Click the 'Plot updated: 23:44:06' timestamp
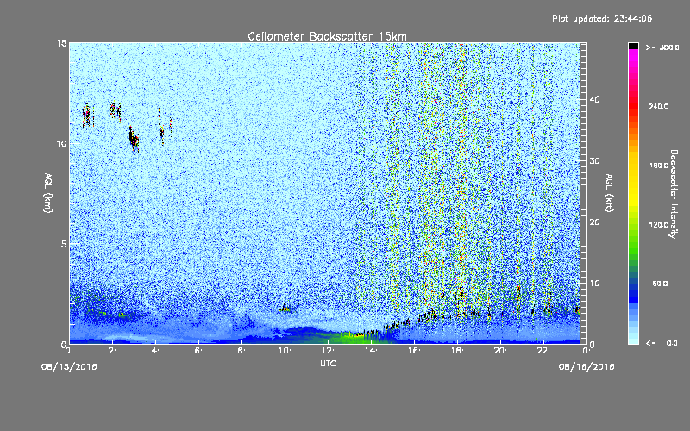The width and height of the screenshot is (690, 431). tap(602, 18)
